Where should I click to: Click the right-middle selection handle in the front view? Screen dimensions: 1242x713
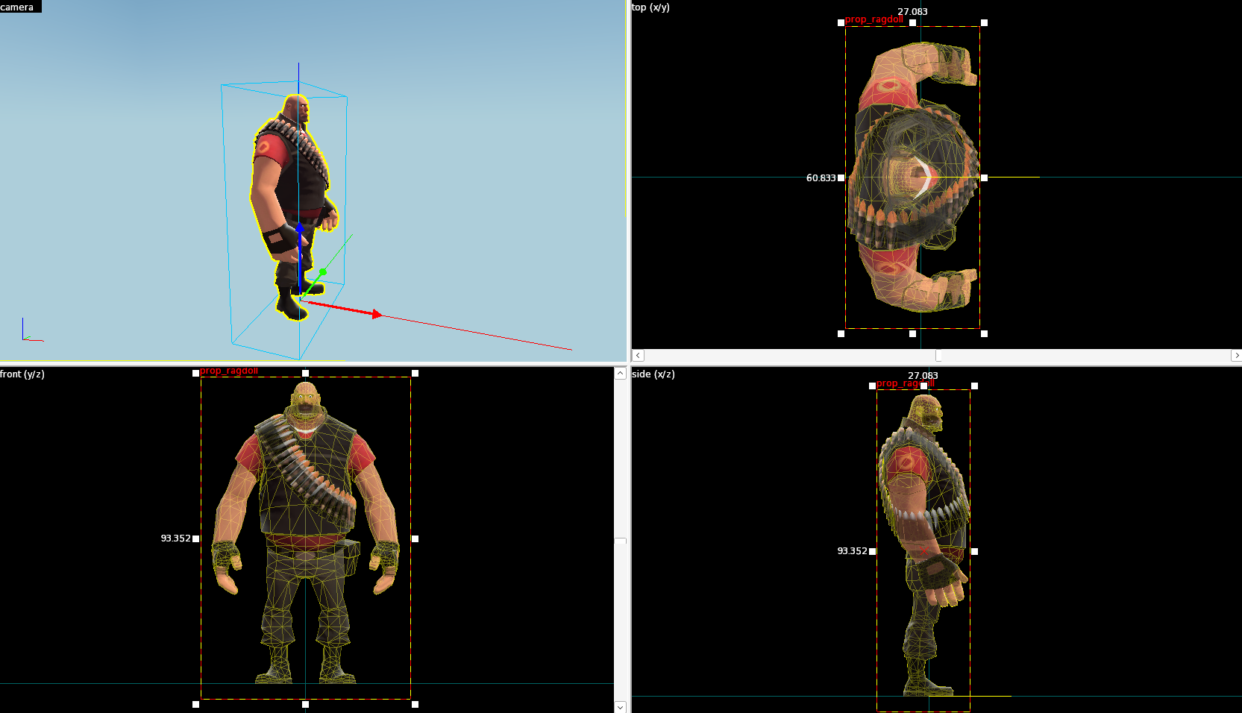pos(415,538)
